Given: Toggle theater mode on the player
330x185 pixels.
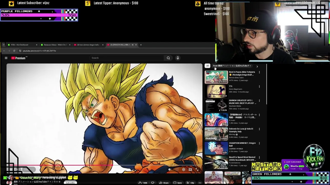Looking at the screenshot, I should 190,170.
